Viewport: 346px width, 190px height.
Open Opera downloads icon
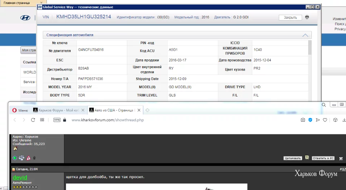pos(344,120)
